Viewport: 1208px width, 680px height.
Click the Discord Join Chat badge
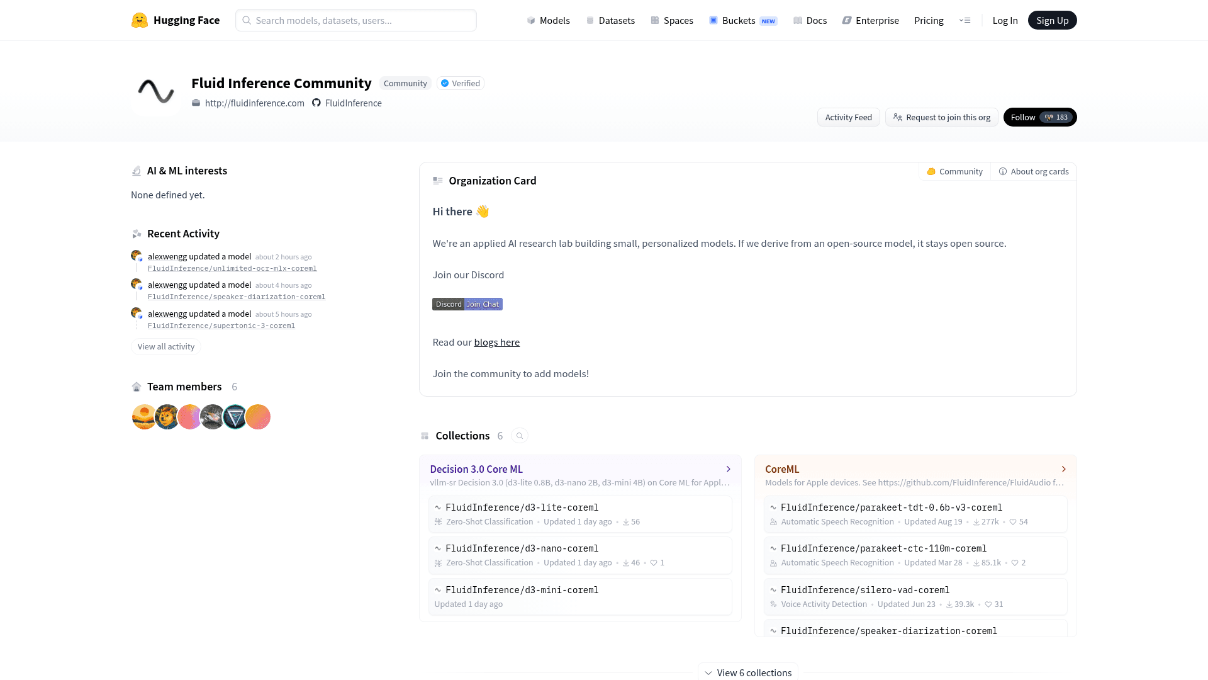[x=467, y=304]
